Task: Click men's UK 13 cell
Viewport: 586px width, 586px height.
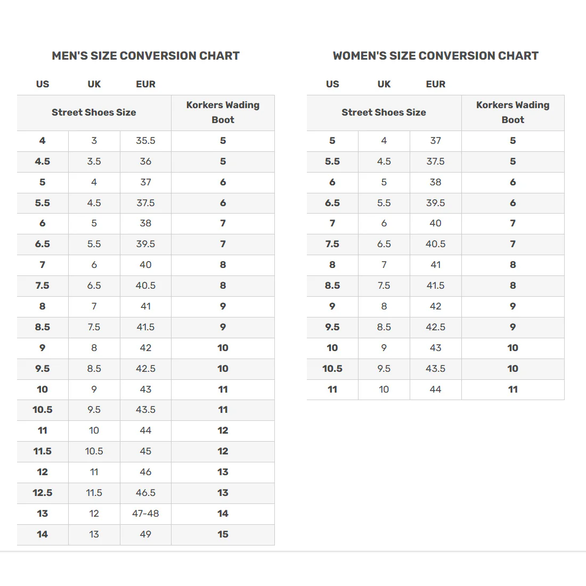Action: click(94, 534)
